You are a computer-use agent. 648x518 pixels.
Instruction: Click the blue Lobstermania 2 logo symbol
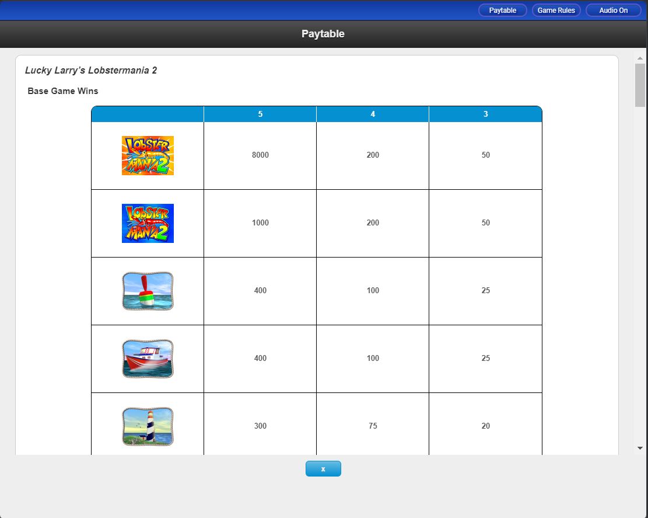click(x=148, y=223)
